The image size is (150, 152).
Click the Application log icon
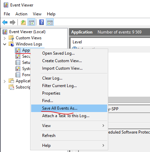click(18, 50)
